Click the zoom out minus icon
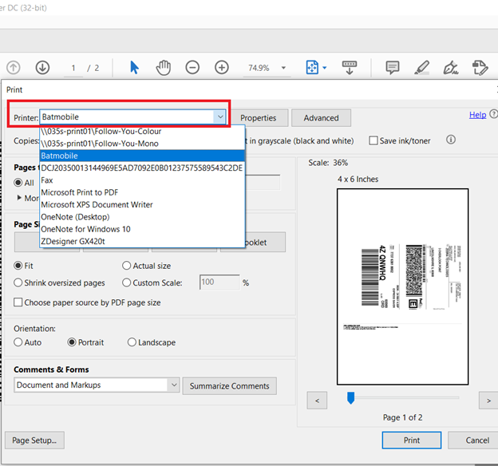Image resolution: width=498 pixels, height=466 pixels. pyautogui.click(x=192, y=68)
